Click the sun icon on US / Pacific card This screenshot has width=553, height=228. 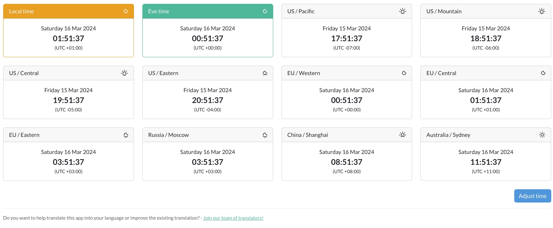403,11
